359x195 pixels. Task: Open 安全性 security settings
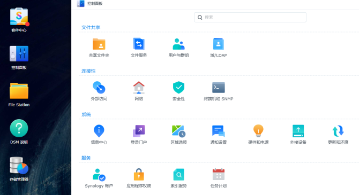point(178,88)
